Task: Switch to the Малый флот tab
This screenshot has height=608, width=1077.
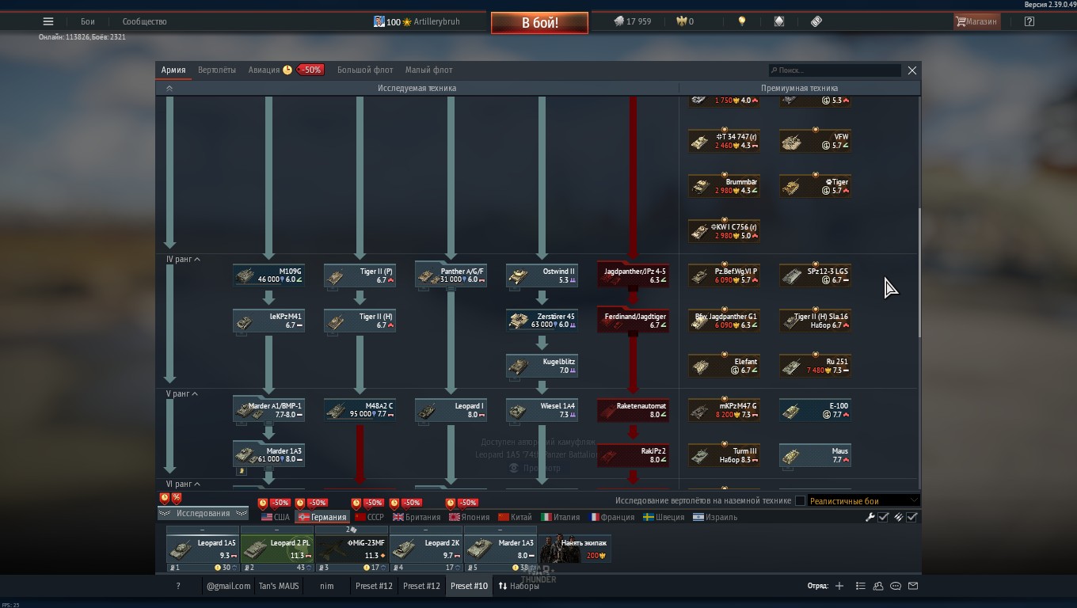Action: pos(429,70)
